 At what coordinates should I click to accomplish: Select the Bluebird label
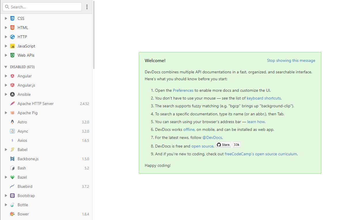pos(25,186)
